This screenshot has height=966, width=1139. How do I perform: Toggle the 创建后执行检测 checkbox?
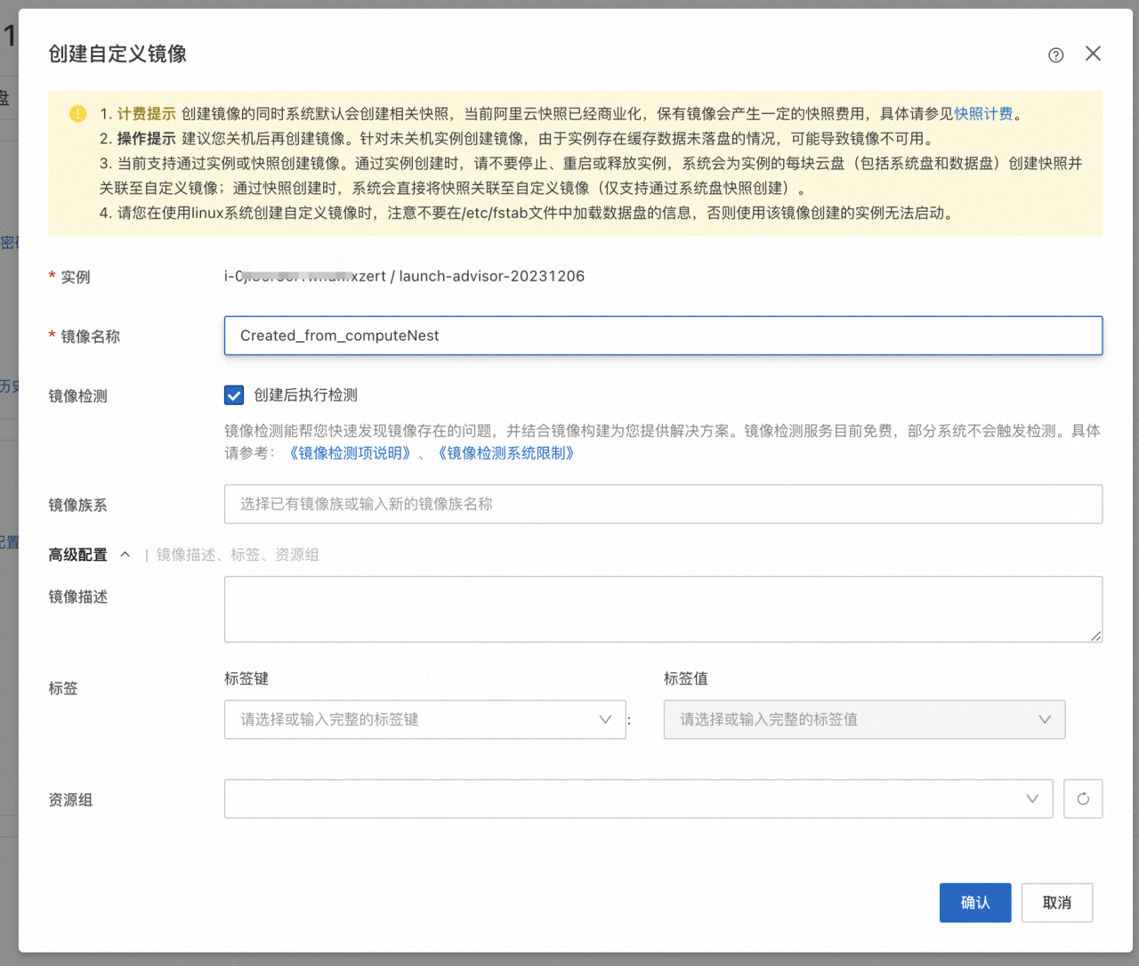(x=234, y=395)
